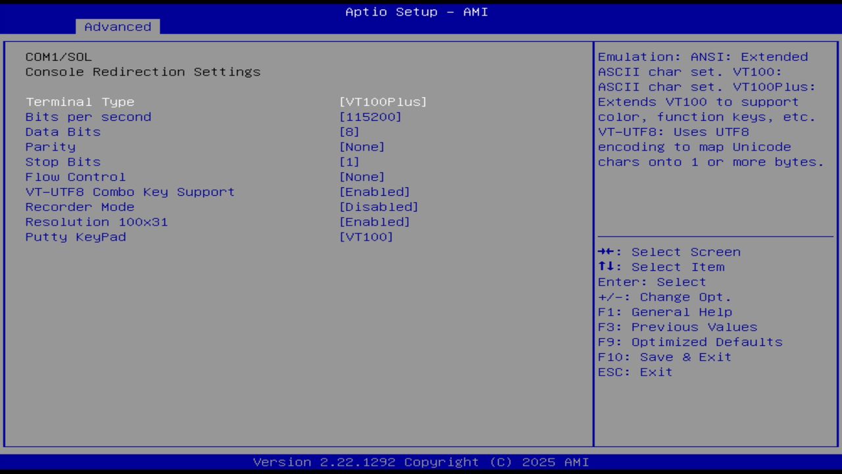Select the Data Bits label
The width and height of the screenshot is (842, 474).
(63, 132)
